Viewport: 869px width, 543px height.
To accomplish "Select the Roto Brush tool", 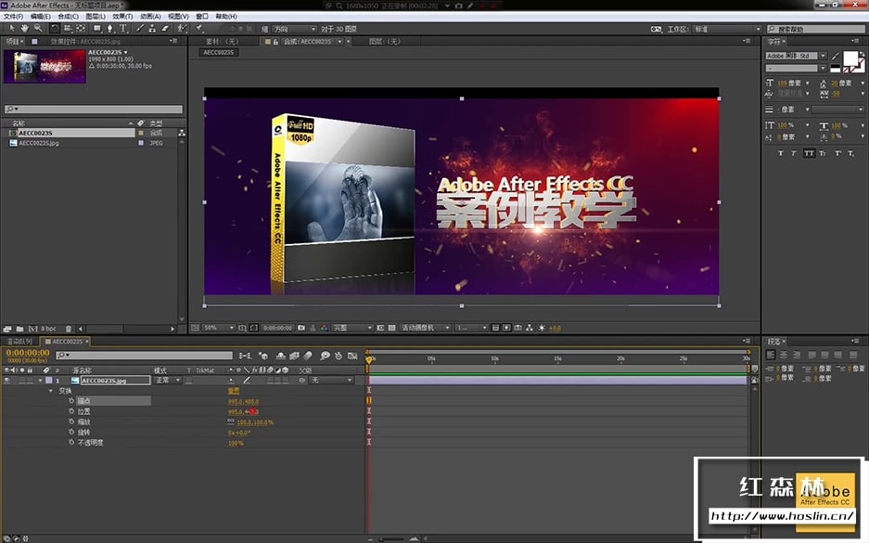I will (x=181, y=28).
